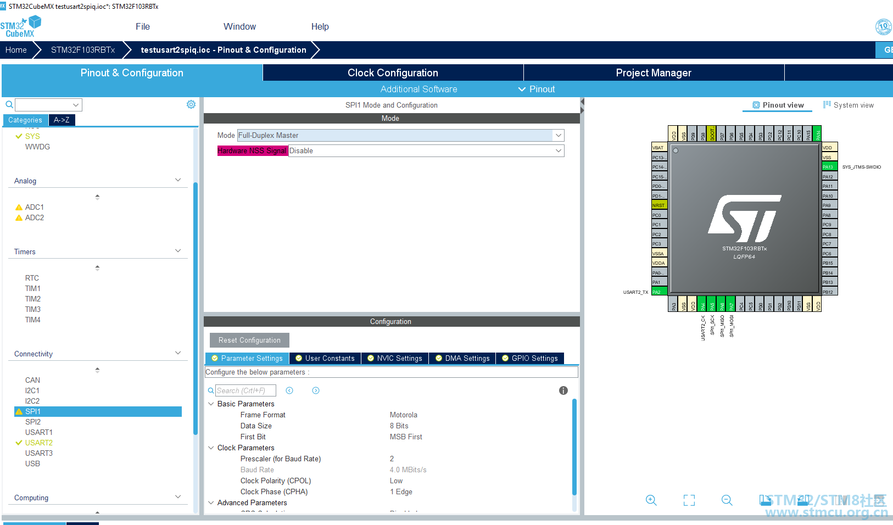Click the green checkmark beside USART2
Screen dimensions: 893x525
[19, 443]
